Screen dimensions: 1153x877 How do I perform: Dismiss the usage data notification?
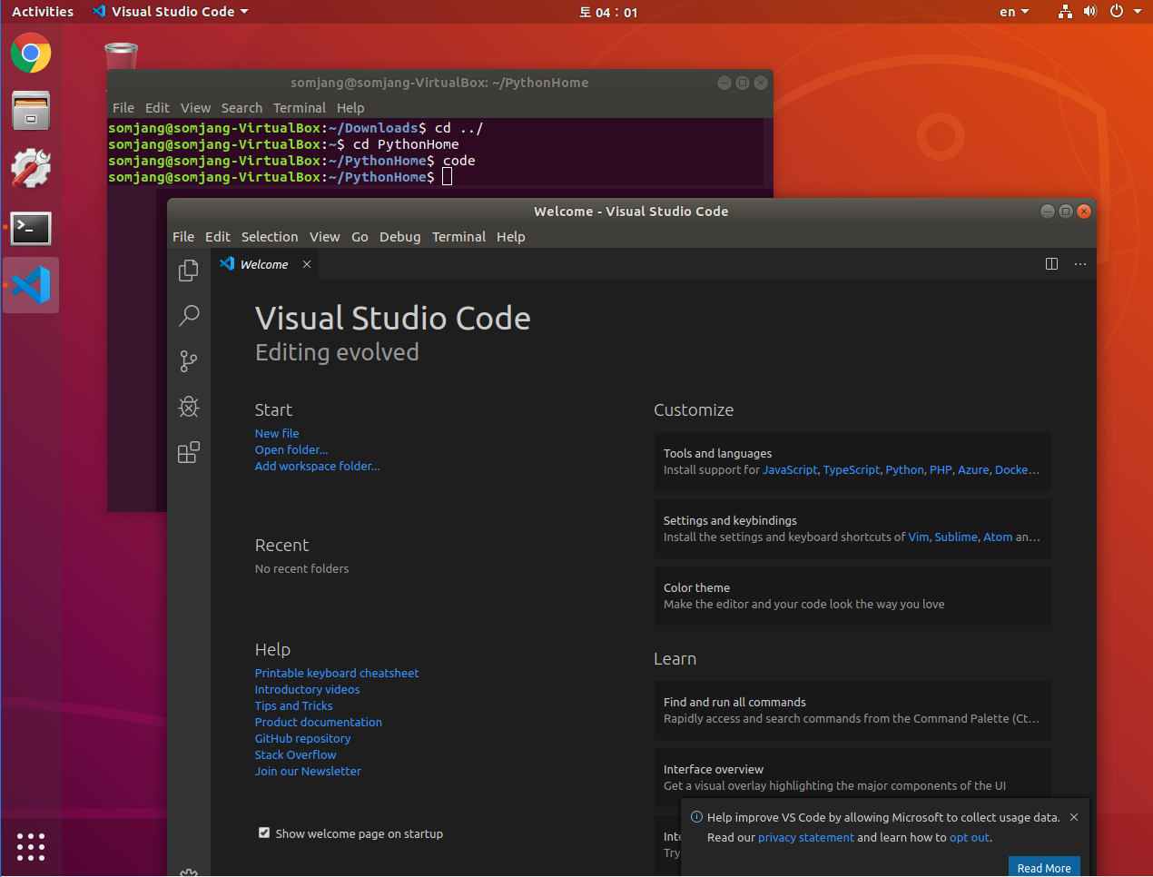1074,817
